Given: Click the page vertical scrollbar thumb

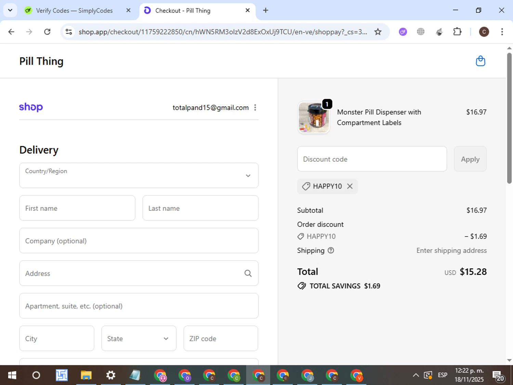Looking at the screenshot, I should pyautogui.click(x=509, y=118).
